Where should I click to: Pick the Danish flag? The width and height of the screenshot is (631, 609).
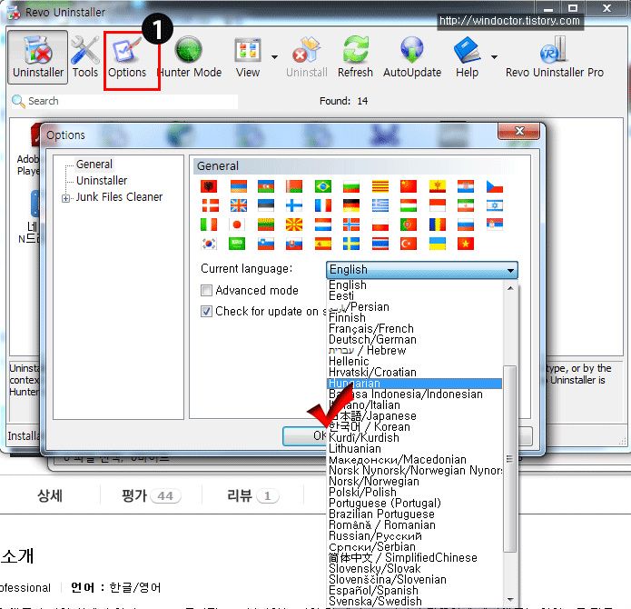tap(210, 205)
